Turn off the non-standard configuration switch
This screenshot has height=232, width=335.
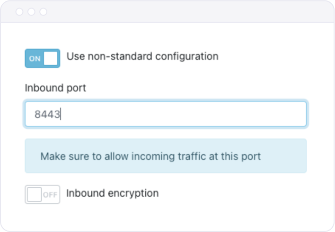point(42,58)
